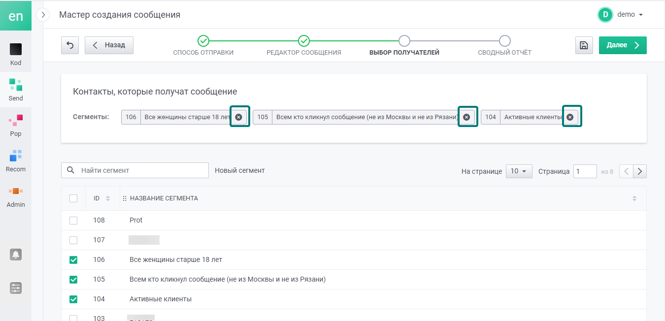Click ID 108 in the table
The image size is (665, 321).
pos(99,220)
